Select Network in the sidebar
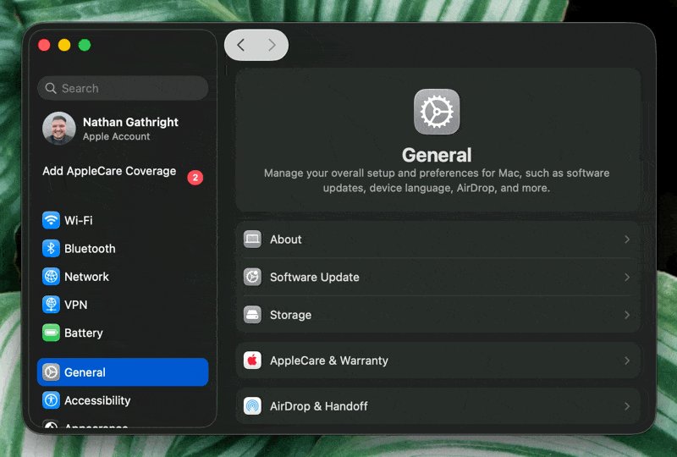The image size is (677, 457). click(x=123, y=277)
